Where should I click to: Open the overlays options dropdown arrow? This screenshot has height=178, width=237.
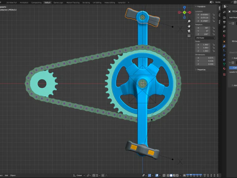159,176
